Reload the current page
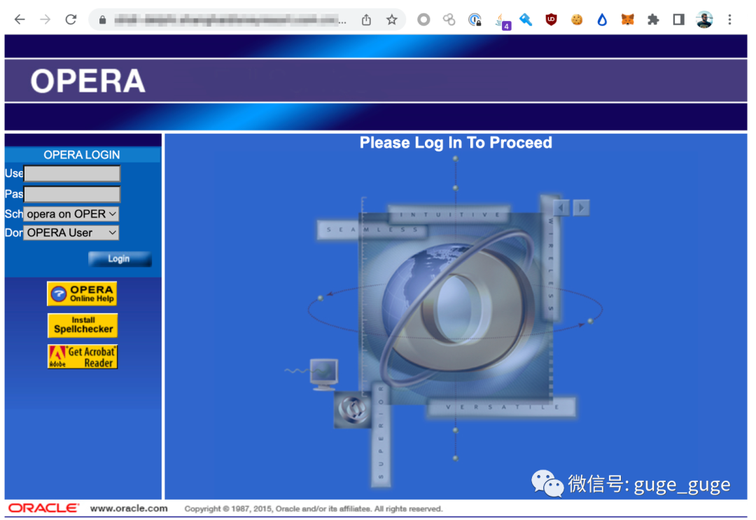Image resolution: width=756 pixels, height=520 pixels. (71, 20)
